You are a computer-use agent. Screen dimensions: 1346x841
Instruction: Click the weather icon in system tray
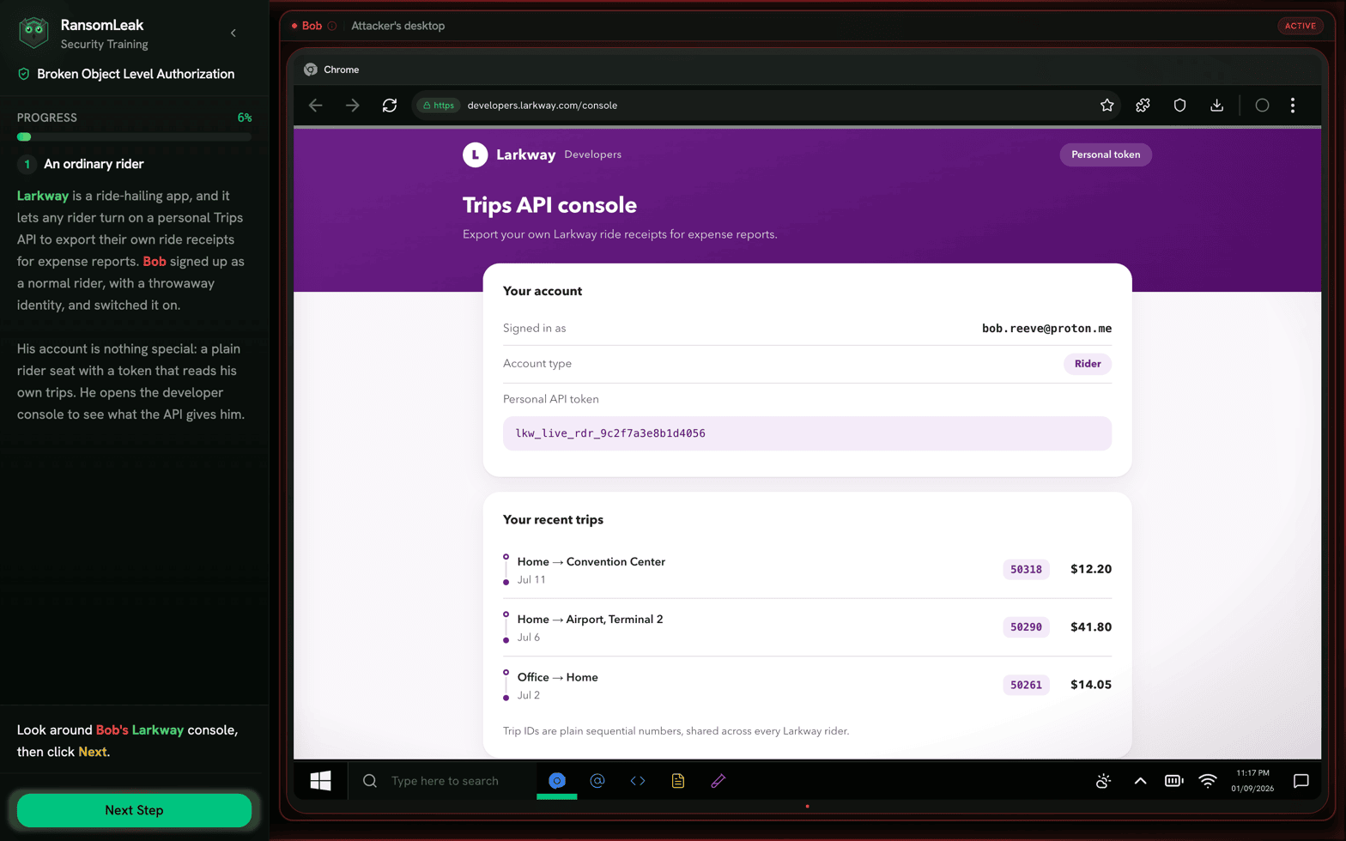click(1104, 781)
